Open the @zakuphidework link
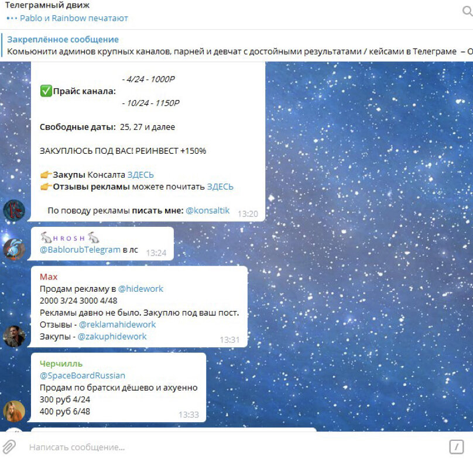This screenshot has height=459, width=473. [x=112, y=336]
